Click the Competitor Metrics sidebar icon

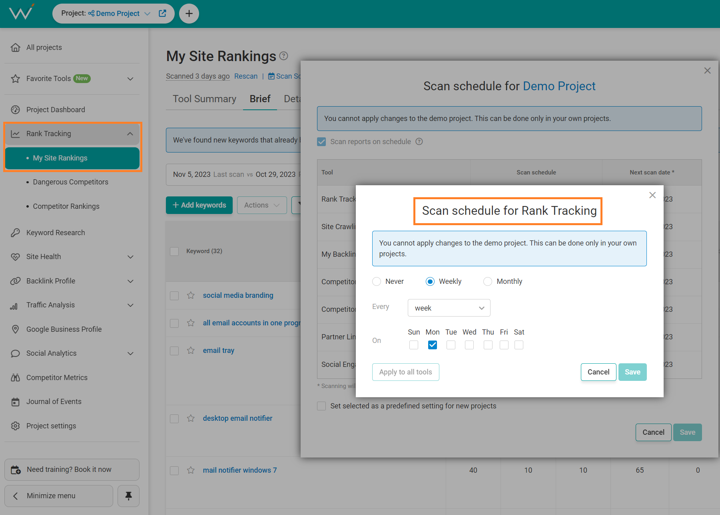(15, 377)
